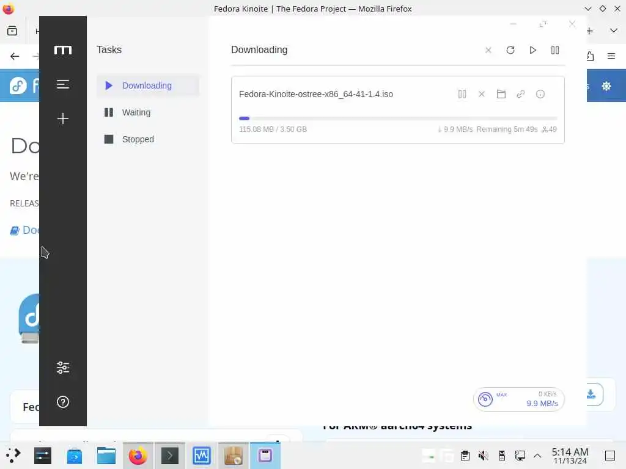Image resolution: width=626 pixels, height=469 pixels.
Task: Open Firefox extensions icon
Action: pyautogui.click(x=590, y=56)
